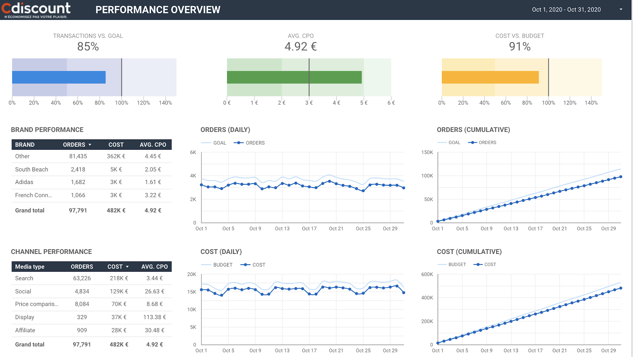Sort brand table by ORDERS column
This screenshot has width=633, height=357.
(77, 145)
